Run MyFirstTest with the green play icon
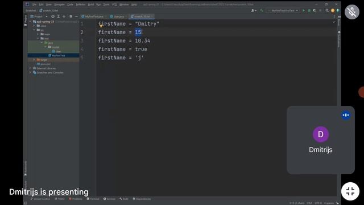364x205 pixels. pos(303,10)
